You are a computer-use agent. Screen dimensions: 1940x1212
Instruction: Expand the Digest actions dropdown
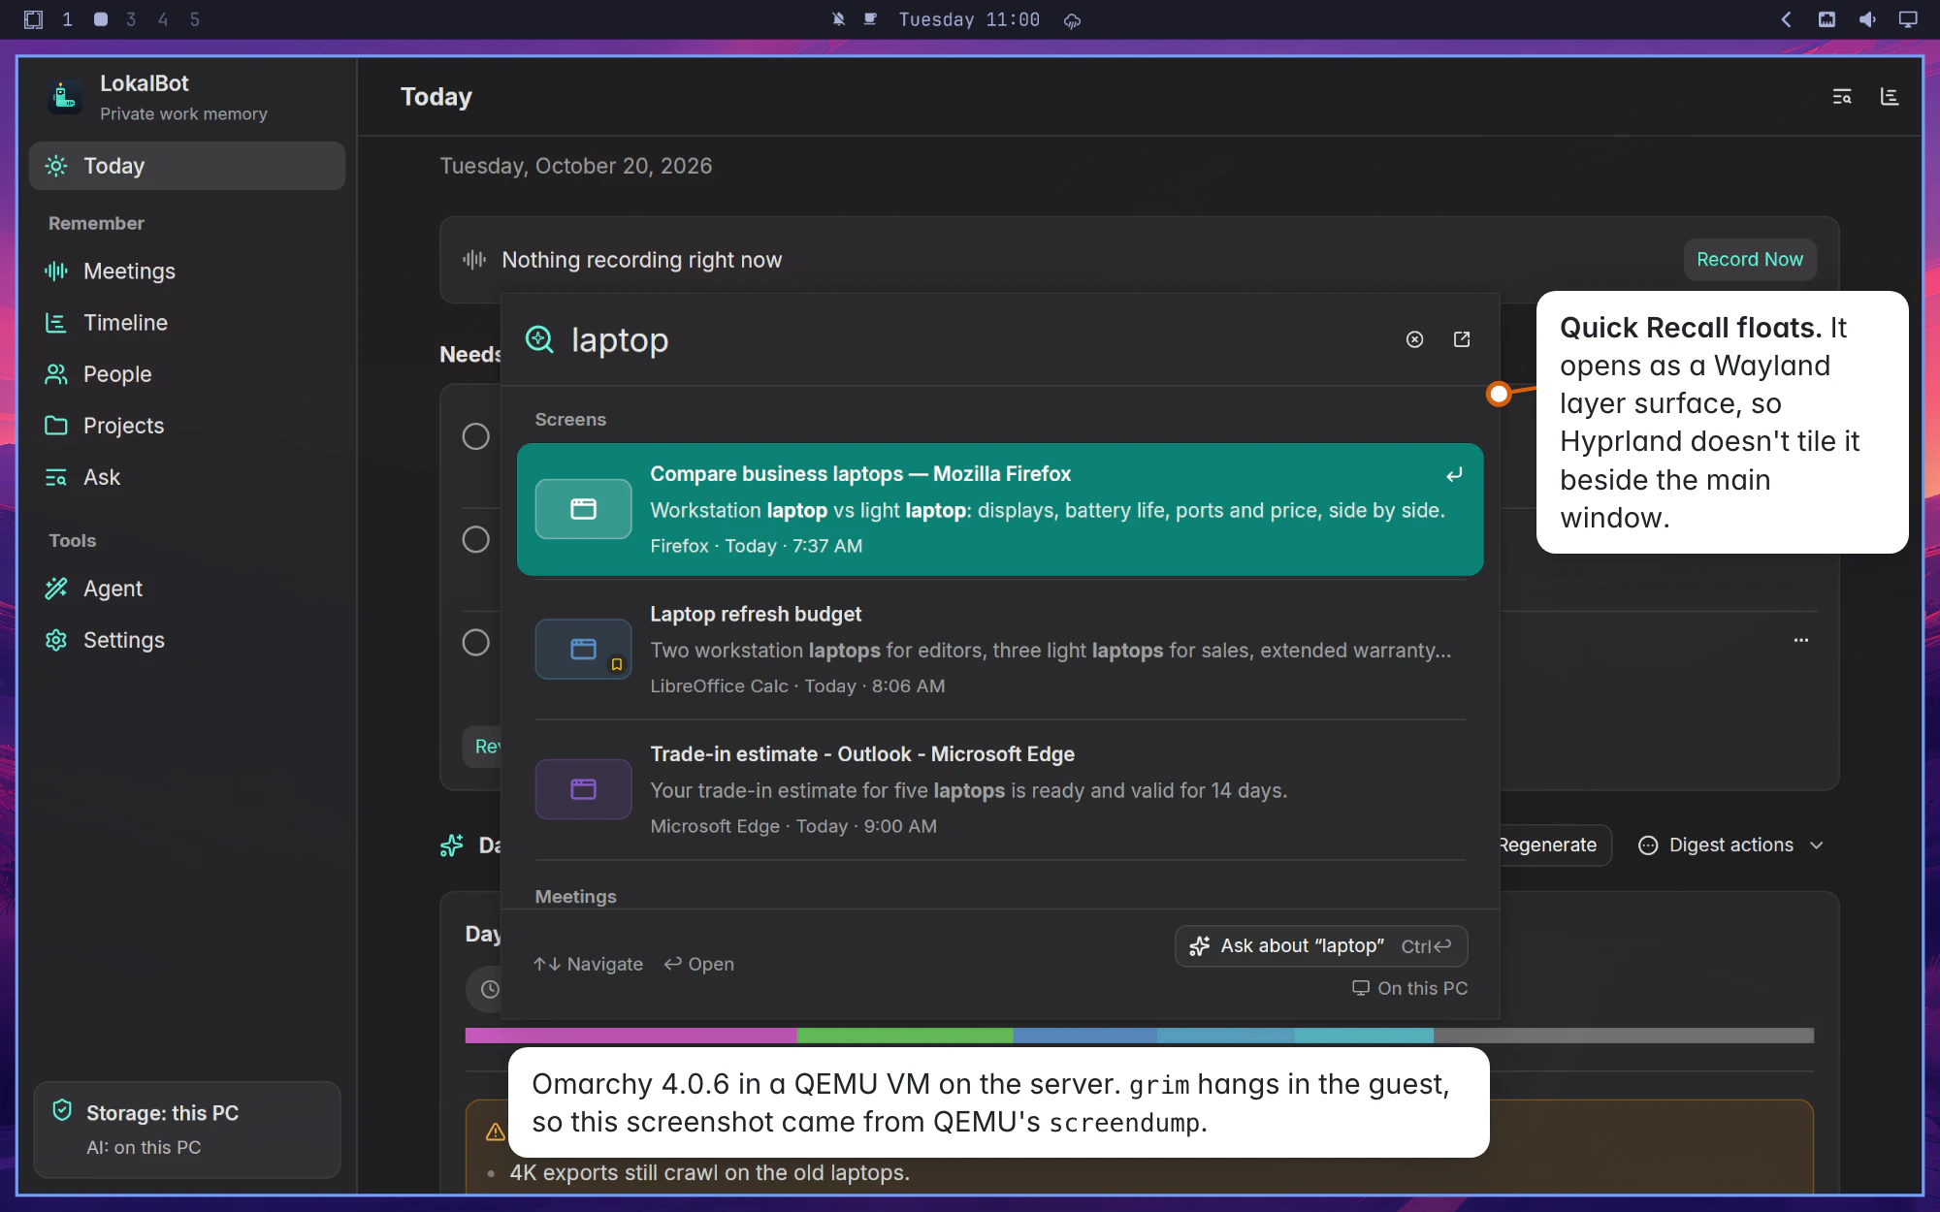[1731, 845]
